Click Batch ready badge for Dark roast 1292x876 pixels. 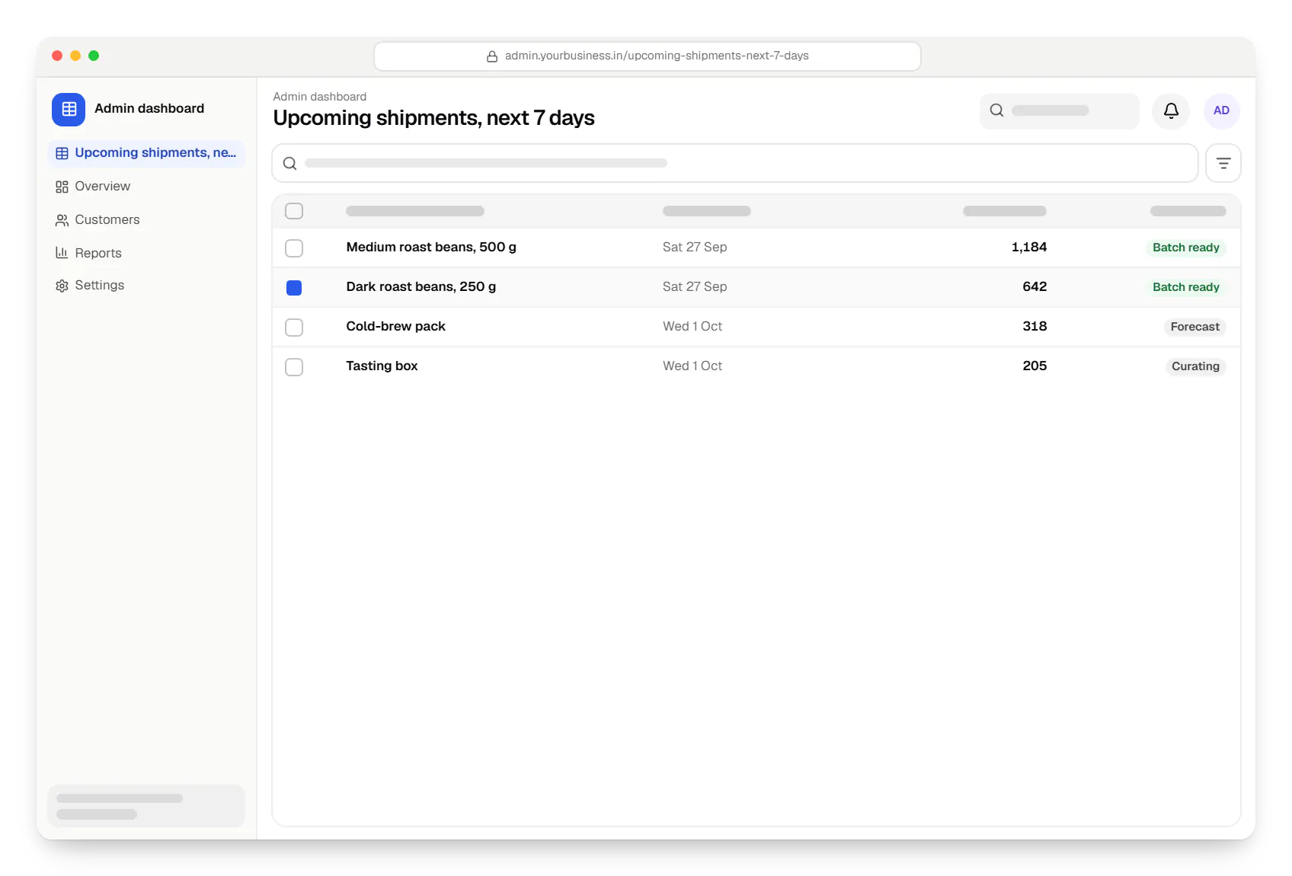[x=1186, y=287]
